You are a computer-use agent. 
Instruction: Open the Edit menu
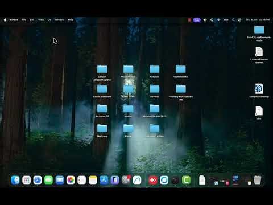(x=32, y=20)
